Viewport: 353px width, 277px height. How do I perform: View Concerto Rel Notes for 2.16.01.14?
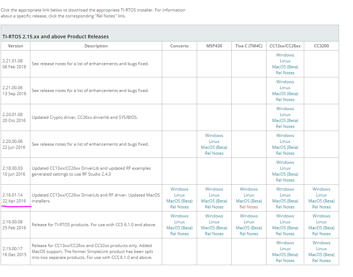click(179, 207)
